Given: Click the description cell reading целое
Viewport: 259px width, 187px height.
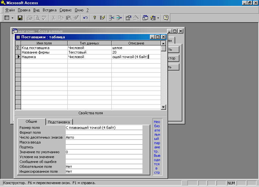Looking at the screenshot, I should point(136,48).
